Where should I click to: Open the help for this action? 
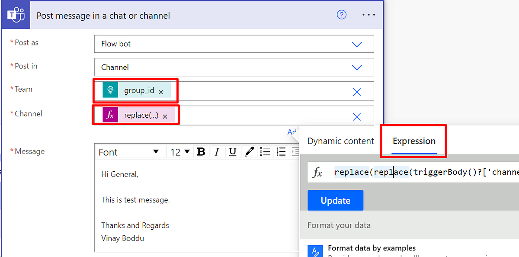point(341,14)
